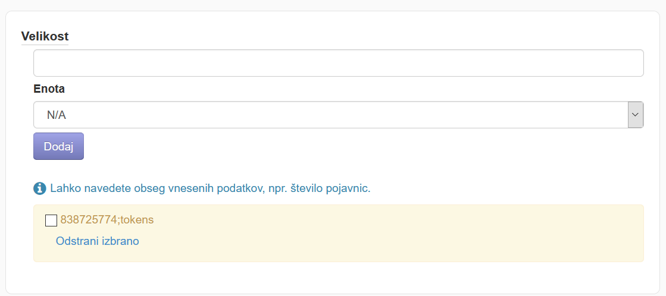Click the Lahko navedete obseg help sentence
The image size is (666, 296).
click(x=210, y=188)
